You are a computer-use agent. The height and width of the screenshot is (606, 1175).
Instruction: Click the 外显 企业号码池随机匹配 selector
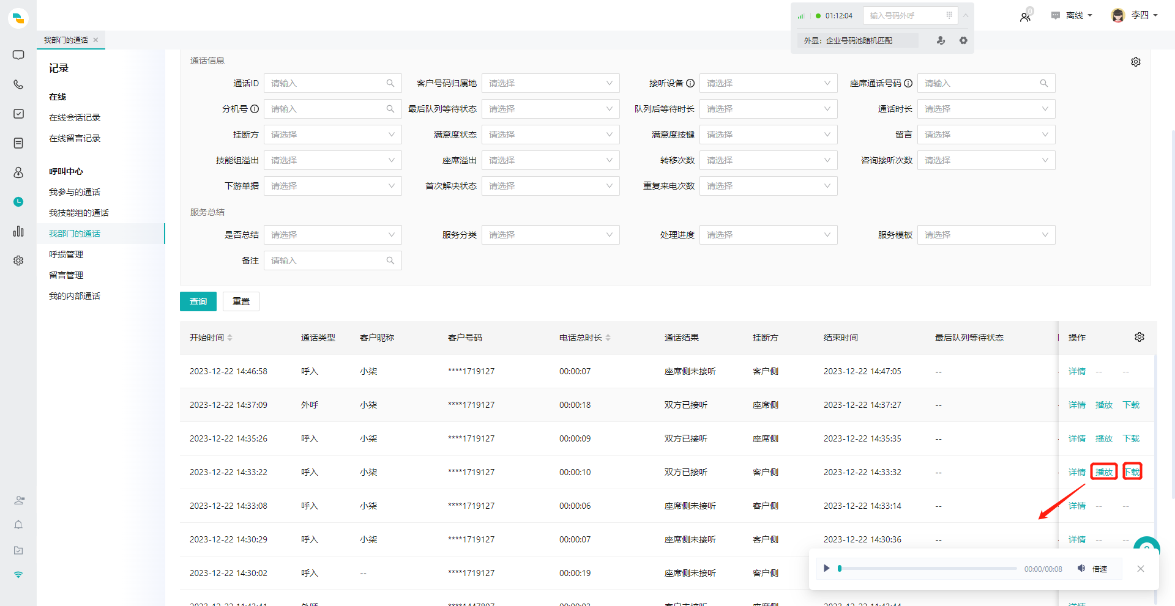pos(857,40)
